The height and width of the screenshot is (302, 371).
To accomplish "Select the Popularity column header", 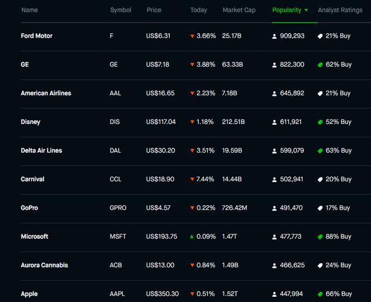I will pos(287,10).
